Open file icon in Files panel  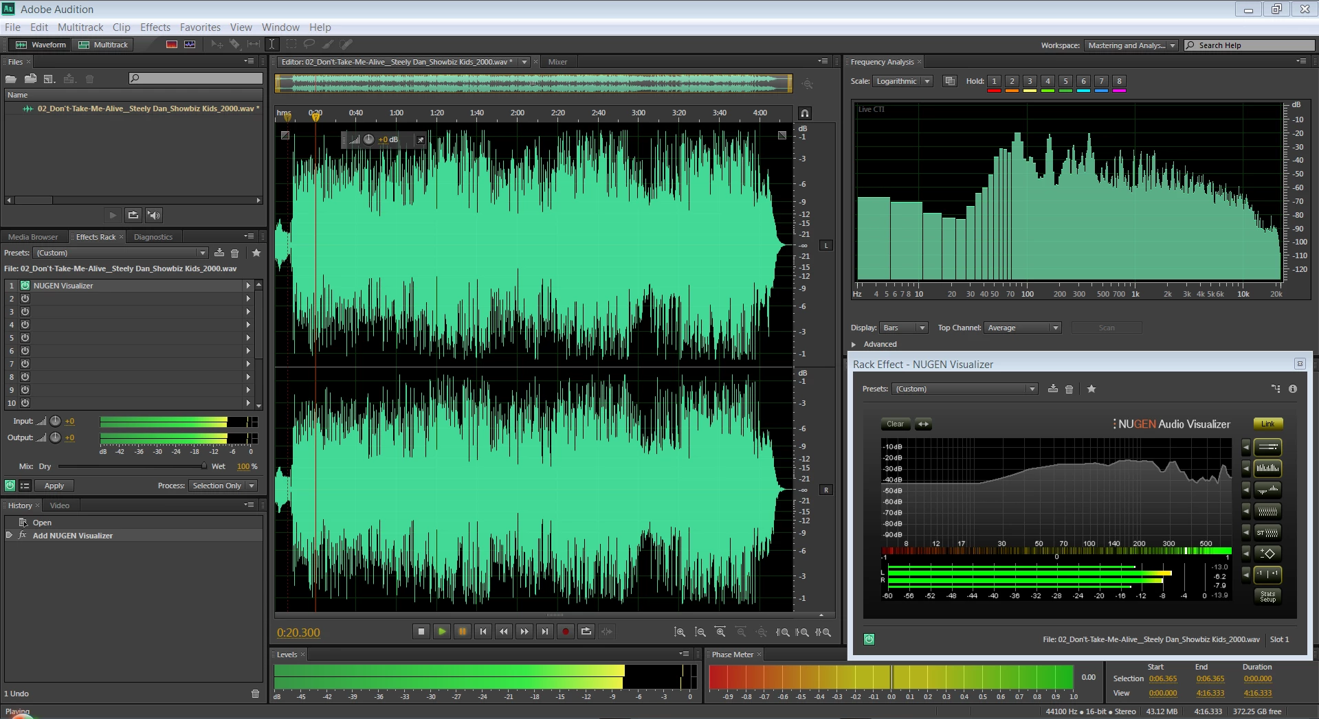coord(11,79)
